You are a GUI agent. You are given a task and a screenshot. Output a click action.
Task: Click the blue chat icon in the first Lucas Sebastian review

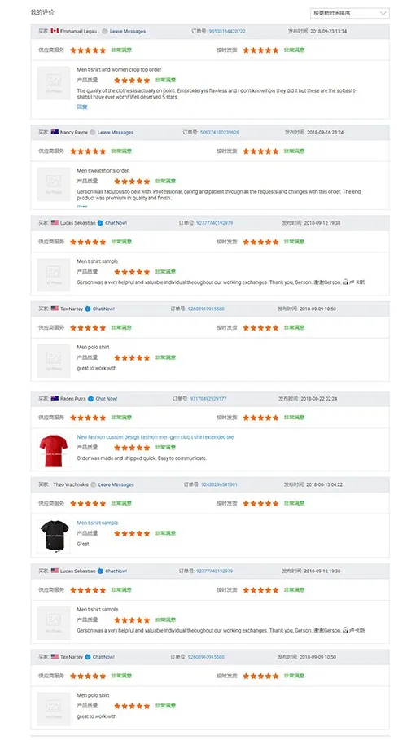point(100,223)
